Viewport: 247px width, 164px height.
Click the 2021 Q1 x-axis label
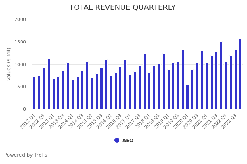pos(200,122)
